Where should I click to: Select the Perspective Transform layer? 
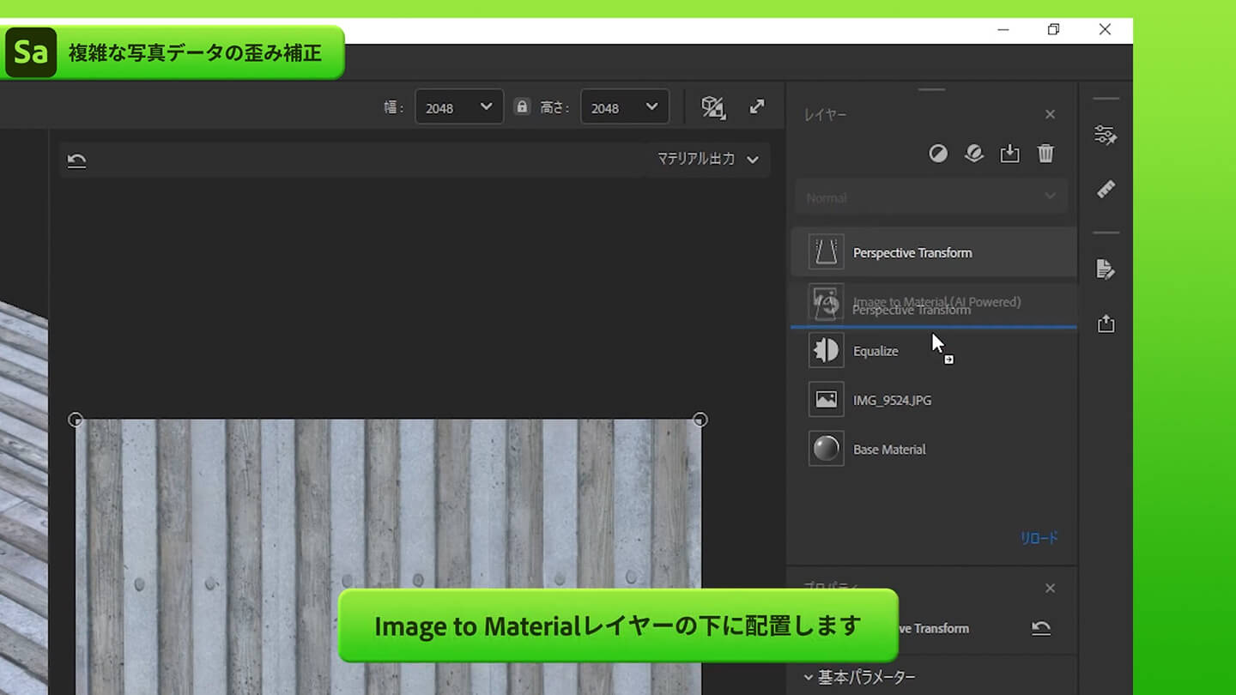(934, 252)
